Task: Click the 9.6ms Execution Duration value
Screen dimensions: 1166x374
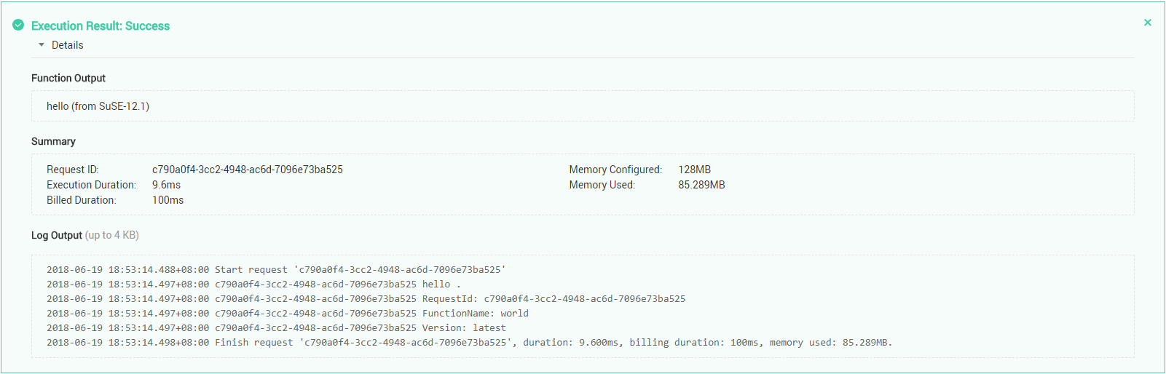Action: (166, 185)
